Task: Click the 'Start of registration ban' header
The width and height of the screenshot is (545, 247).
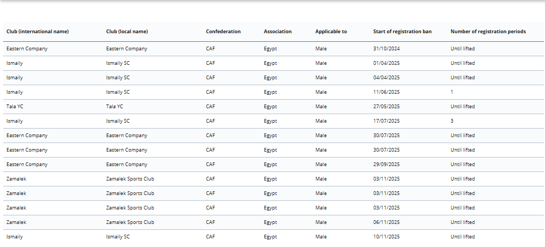Action: click(402, 32)
